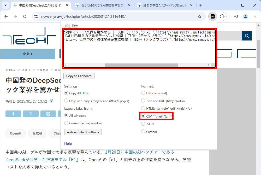Open the Chrome three-dot menu
This screenshot has width=261, height=175.
click(x=255, y=16)
